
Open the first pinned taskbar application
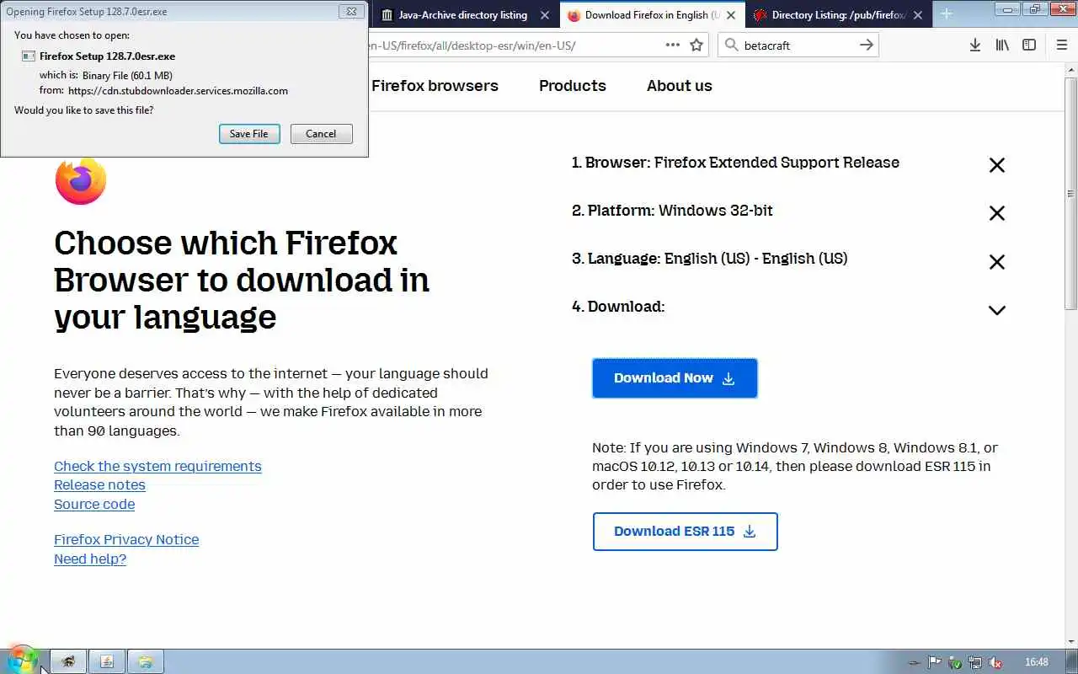click(68, 661)
